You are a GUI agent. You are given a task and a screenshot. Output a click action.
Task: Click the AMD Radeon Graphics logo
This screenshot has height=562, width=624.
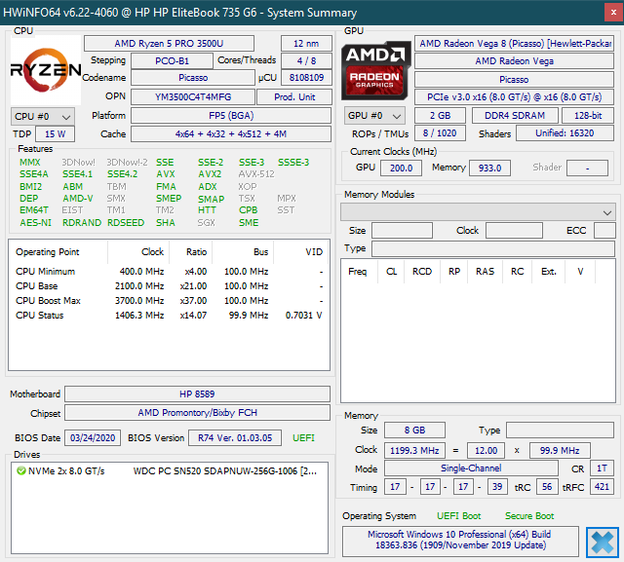tap(375, 70)
